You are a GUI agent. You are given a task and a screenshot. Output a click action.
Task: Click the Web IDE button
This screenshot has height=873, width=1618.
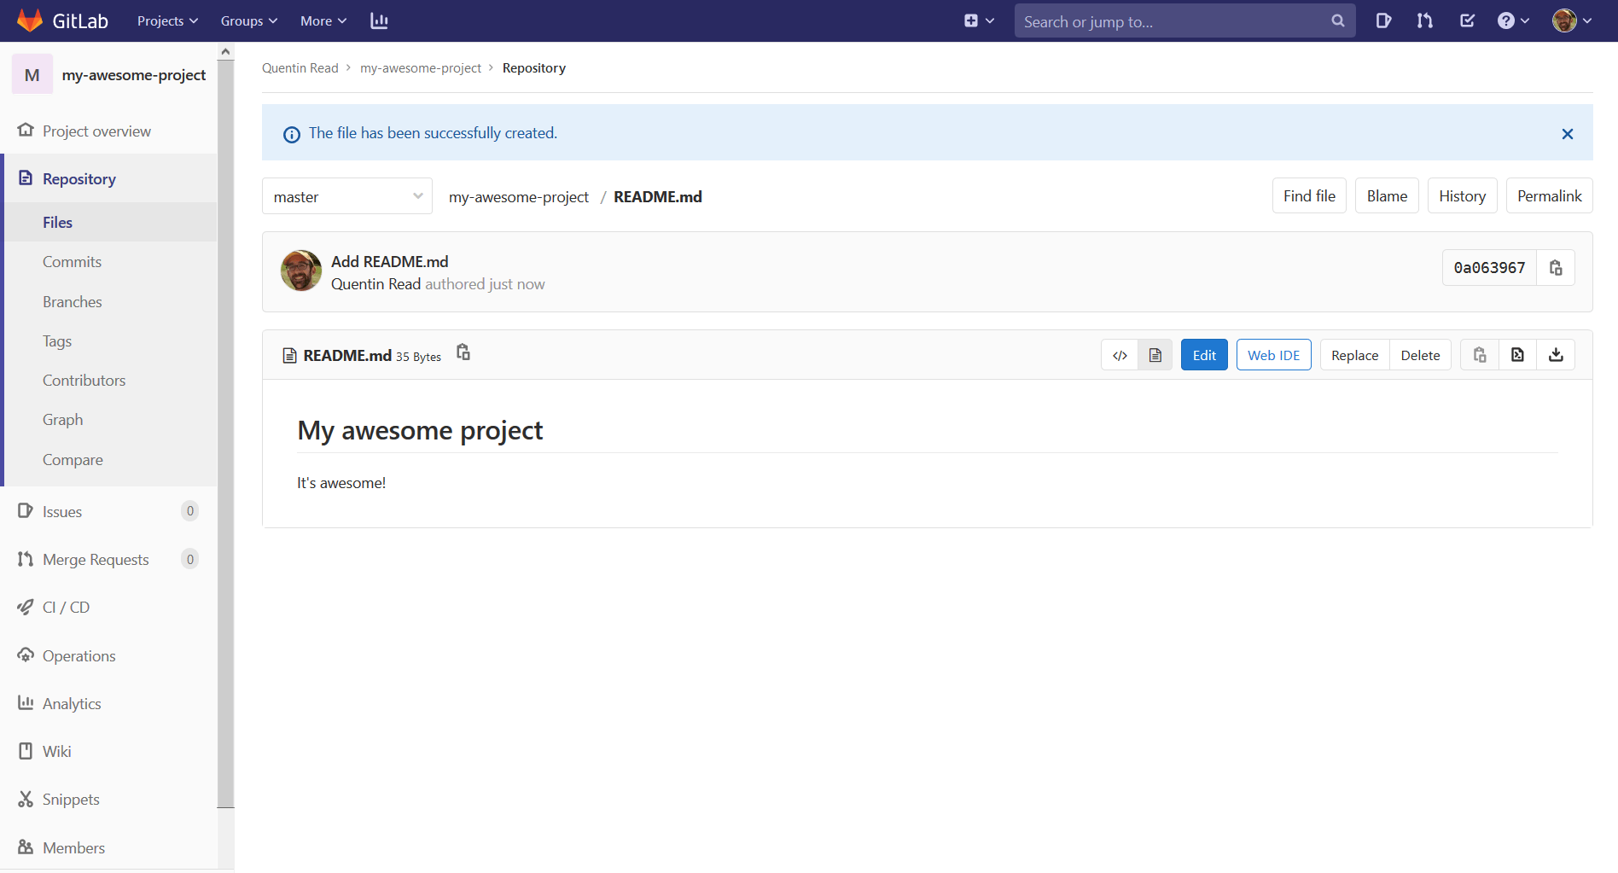1273,354
